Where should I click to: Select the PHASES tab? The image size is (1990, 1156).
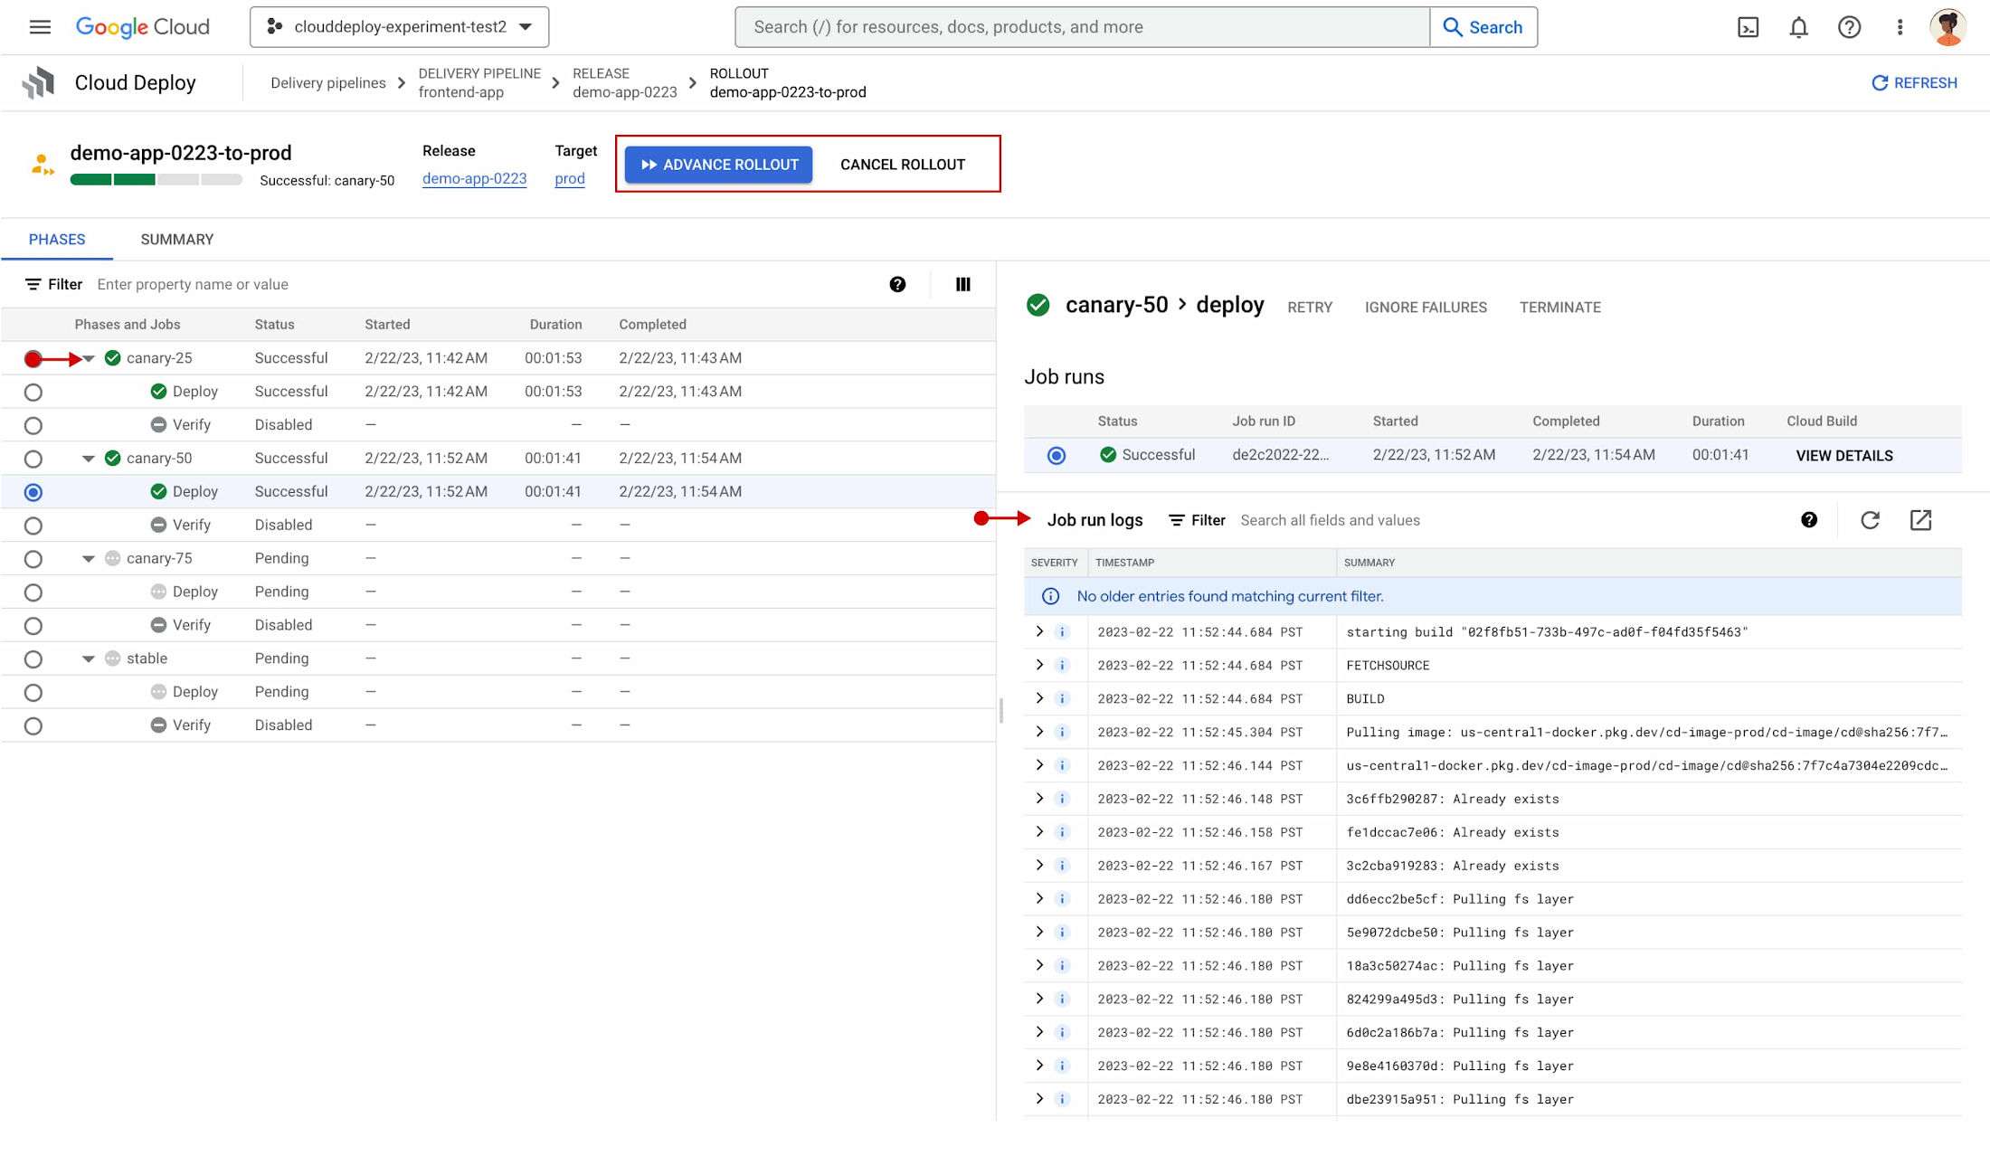click(56, 238)
